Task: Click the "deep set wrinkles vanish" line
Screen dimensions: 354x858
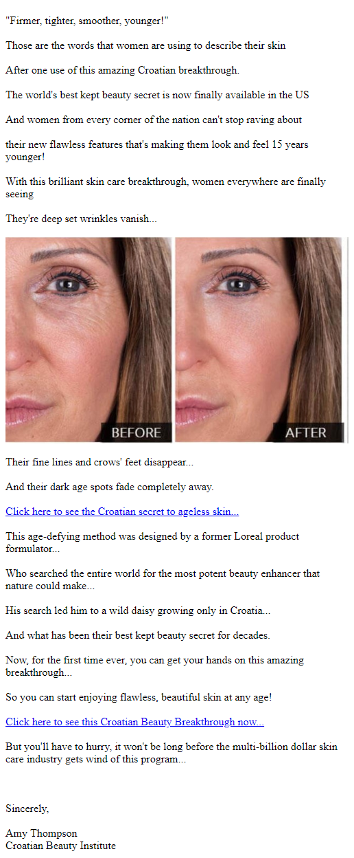Action: tap(81, 219)
